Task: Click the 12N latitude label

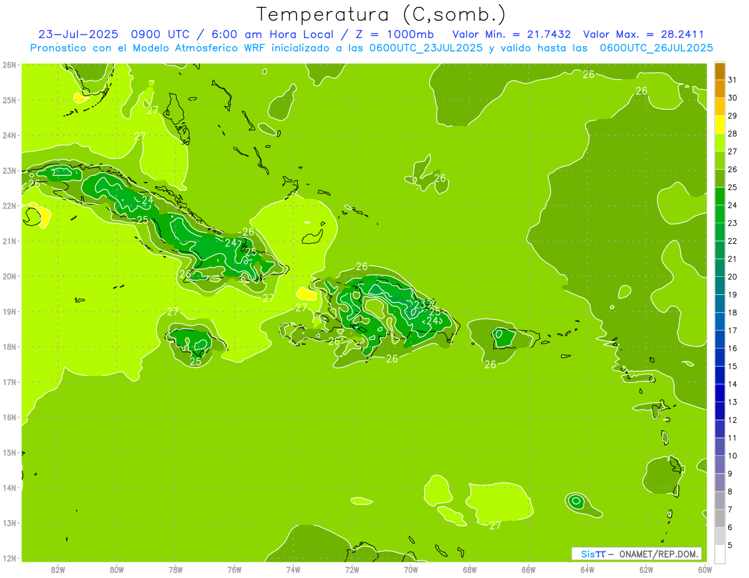Action: (x=9, y=558)
